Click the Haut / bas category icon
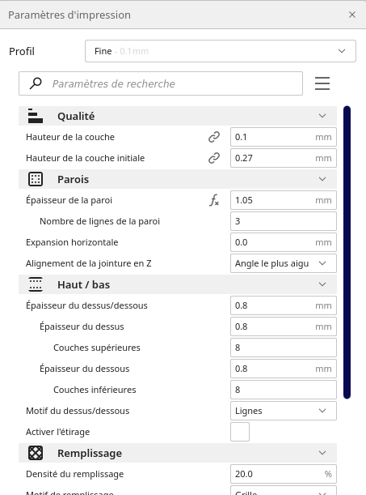This screenshot has height=495, width=366. [x=36, y=284]
